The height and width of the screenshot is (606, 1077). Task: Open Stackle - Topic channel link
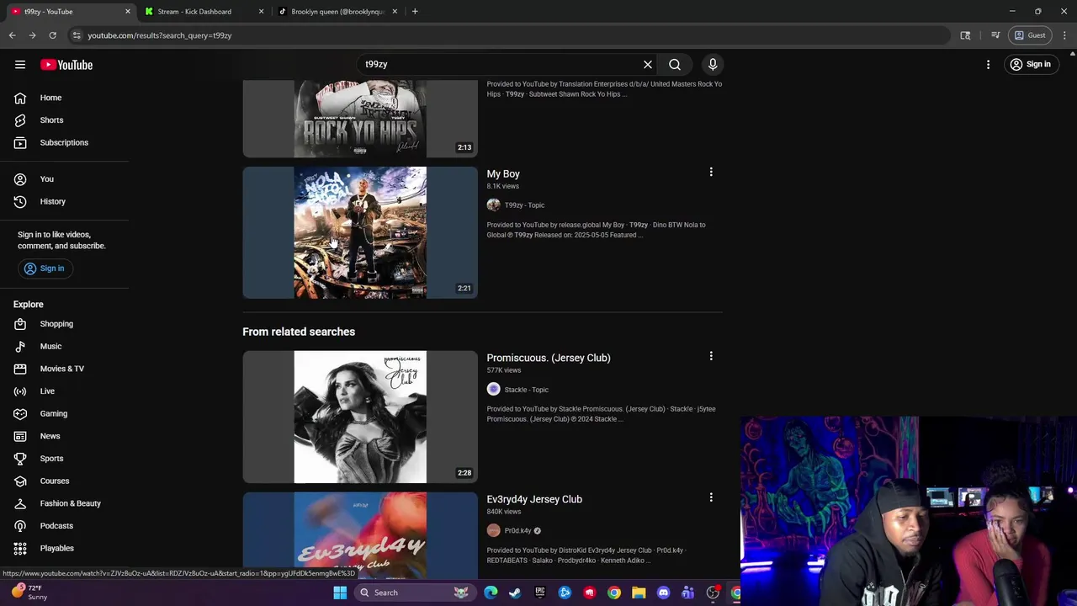[526, 390]
